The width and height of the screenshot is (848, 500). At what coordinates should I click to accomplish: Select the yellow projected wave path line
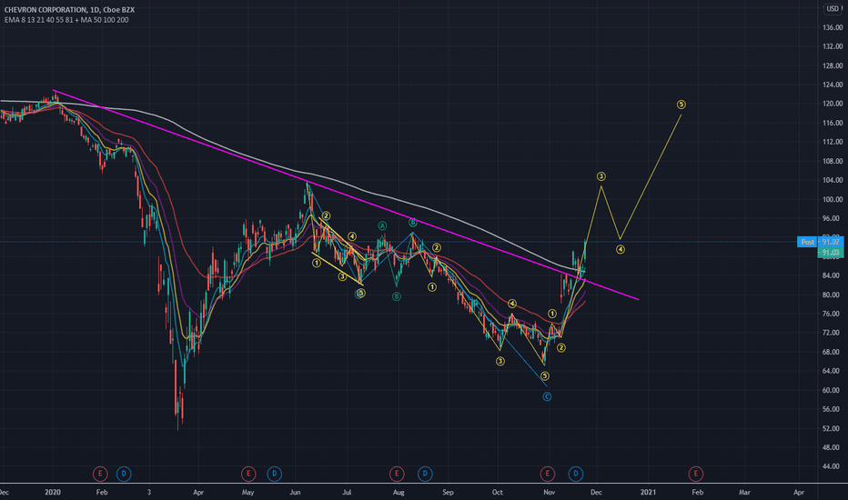tap(649, 178)
